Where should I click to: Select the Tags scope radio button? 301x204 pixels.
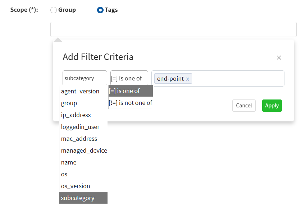coord(100,10)
